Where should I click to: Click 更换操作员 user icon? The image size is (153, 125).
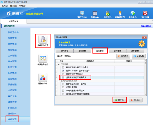(120, 13)
